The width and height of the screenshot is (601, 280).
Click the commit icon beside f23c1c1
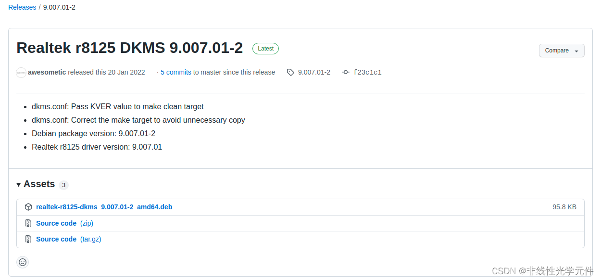click(346, 73)
